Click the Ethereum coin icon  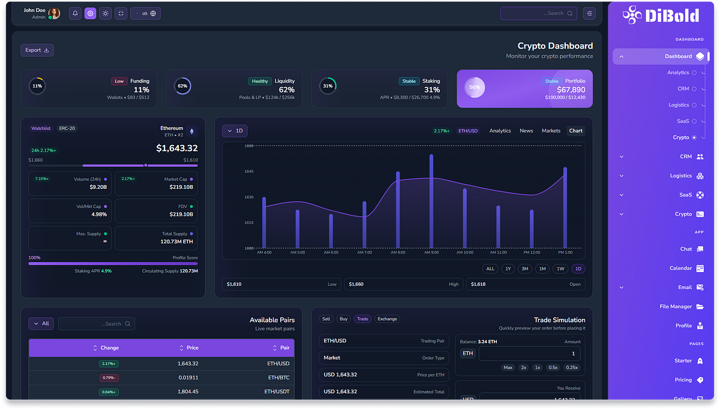tap(192, 131)
